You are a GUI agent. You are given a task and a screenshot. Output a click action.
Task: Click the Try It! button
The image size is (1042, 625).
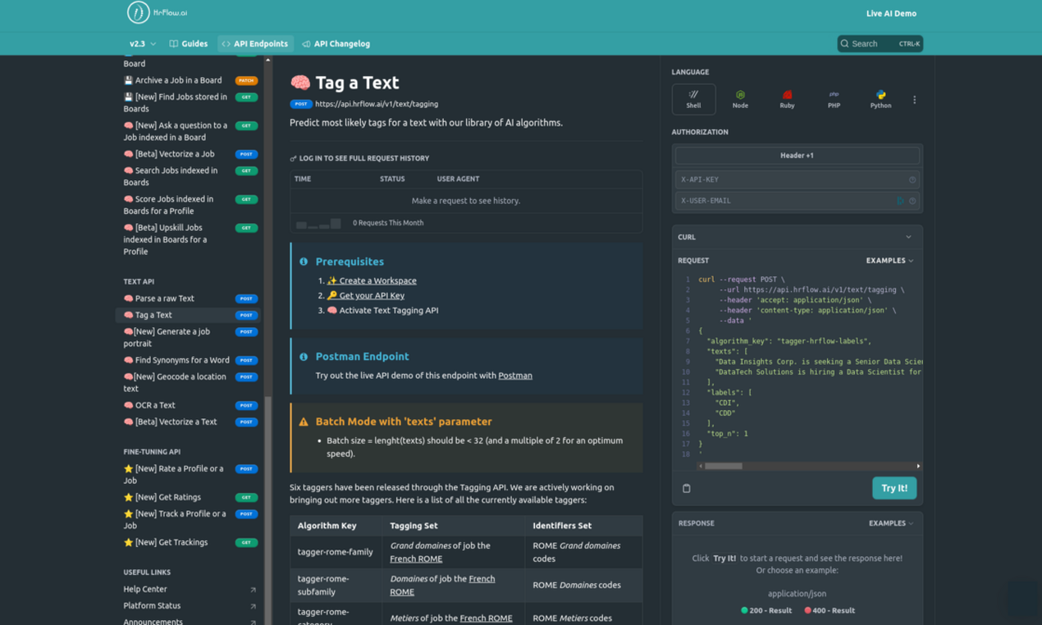pos(894,487)
